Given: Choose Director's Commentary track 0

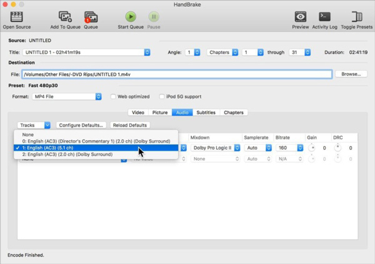Looking at the screenshot, I should click(96, 141).
